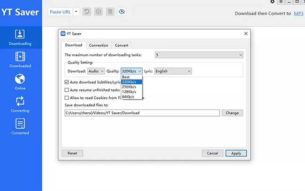Screen dimensions: 305x191
Task: Click the resume all downloads icon
Action: click(87, 12)
